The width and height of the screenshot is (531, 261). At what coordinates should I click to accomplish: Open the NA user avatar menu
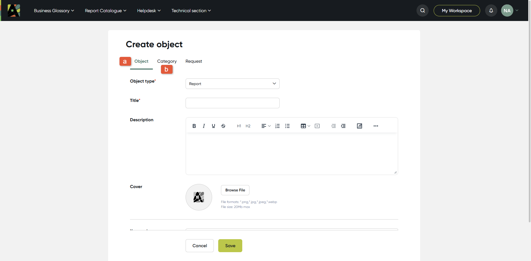507,10
